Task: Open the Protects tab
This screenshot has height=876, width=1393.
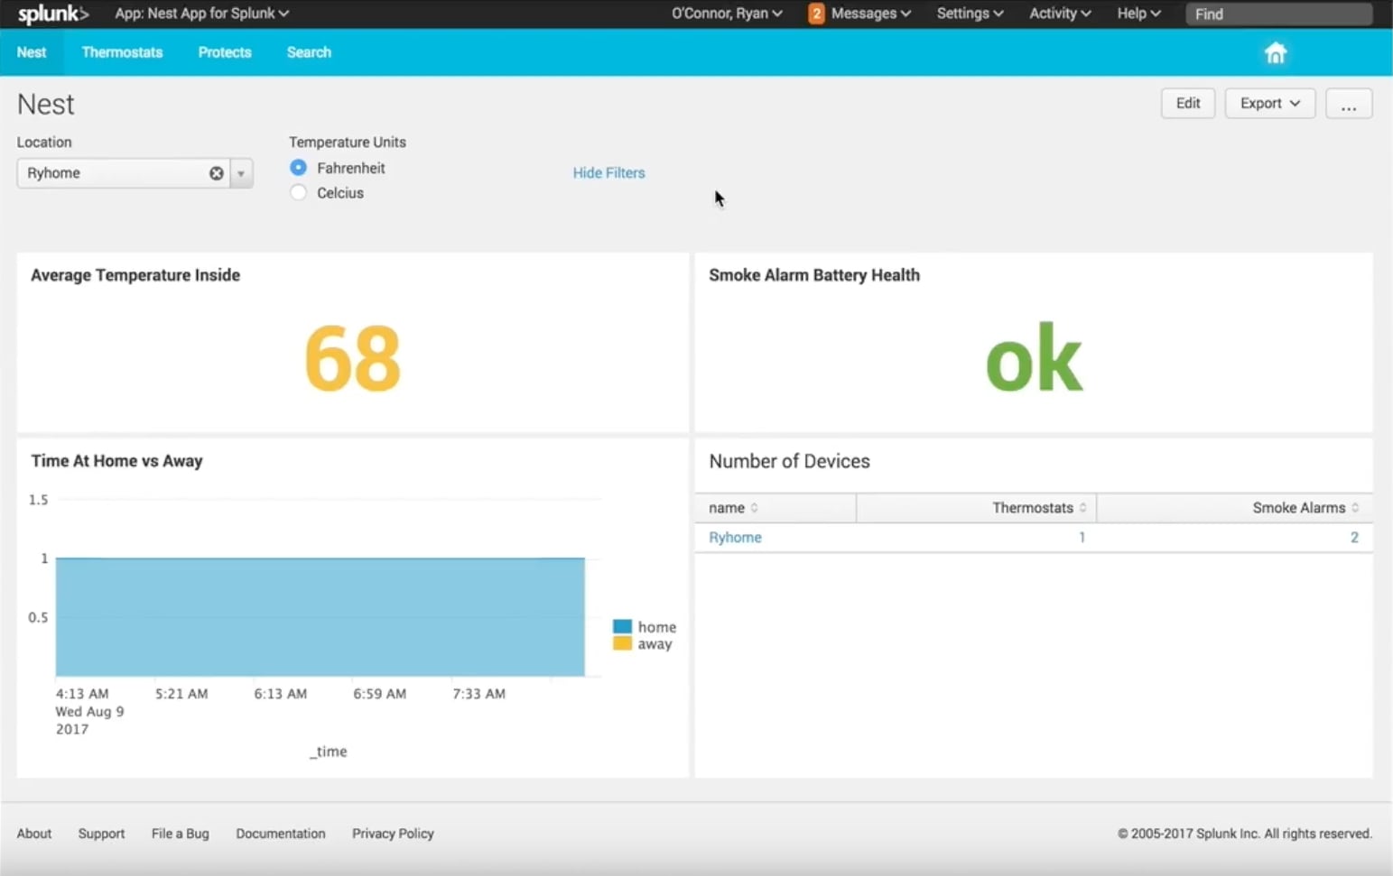Action: tap(225, 52)
